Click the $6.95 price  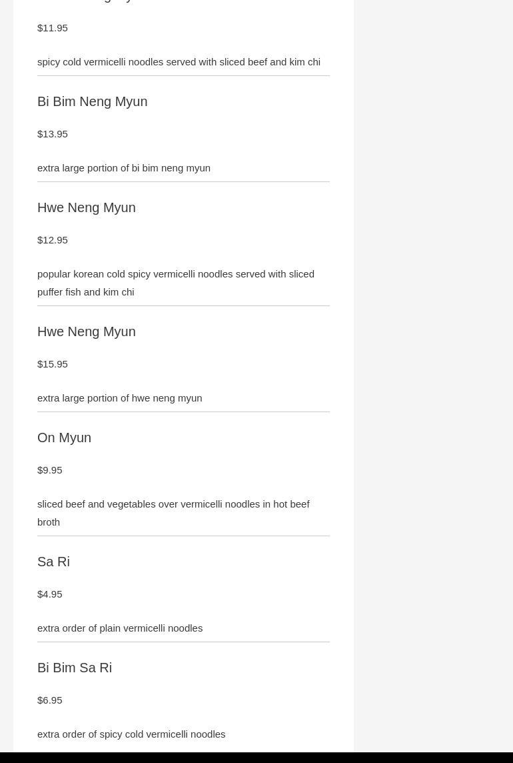[50, 700]
